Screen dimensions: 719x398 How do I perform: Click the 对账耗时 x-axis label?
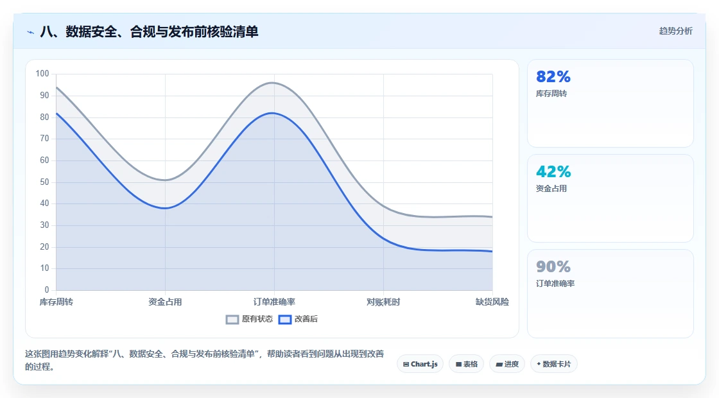[x=383, y=302]
